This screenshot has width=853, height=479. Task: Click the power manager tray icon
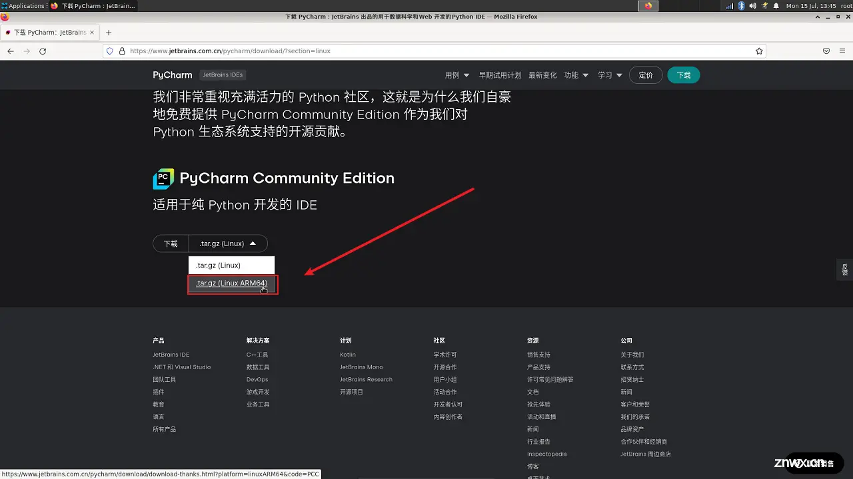pyautogui.click(x=764, y=6)
